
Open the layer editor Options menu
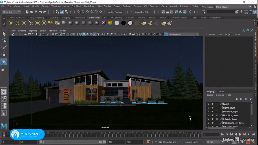tap(220, 95)
